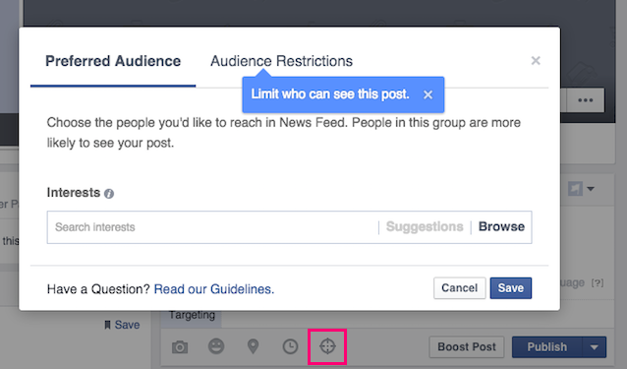Cancel the audience dialog
This screenshot has height=369, width=627.
[460, 288]
